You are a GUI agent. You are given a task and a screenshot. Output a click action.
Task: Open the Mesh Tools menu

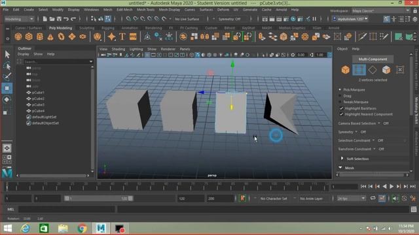(145, 10)
